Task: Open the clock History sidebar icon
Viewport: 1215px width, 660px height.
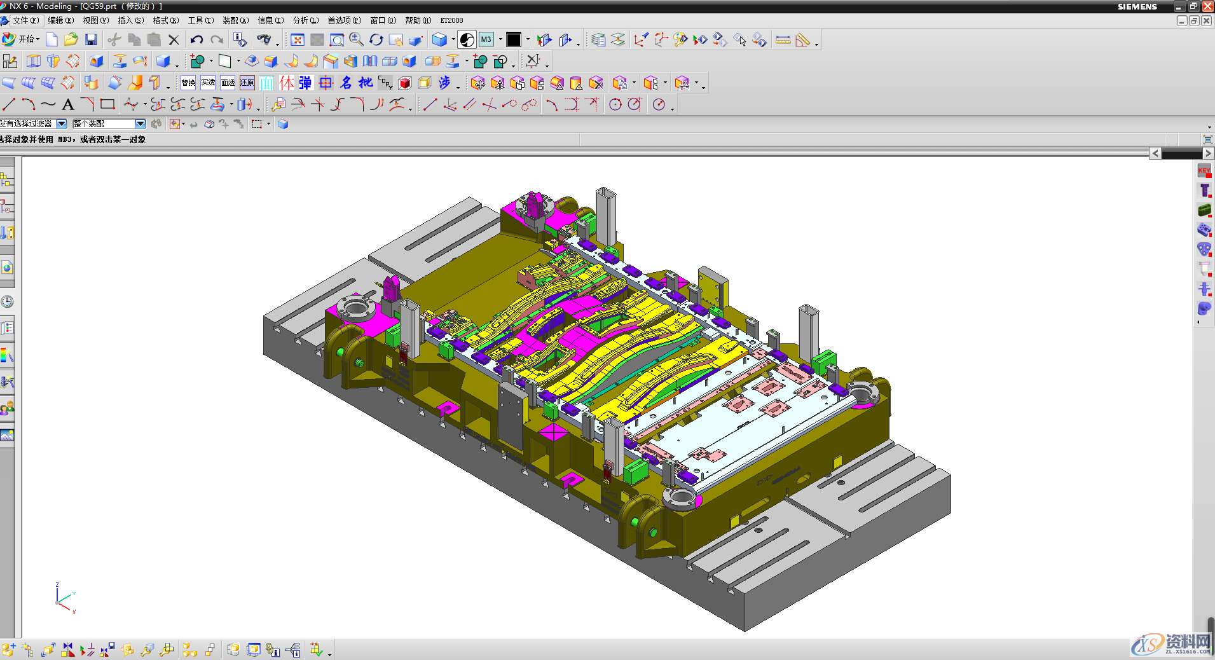Action: [7, 301]
